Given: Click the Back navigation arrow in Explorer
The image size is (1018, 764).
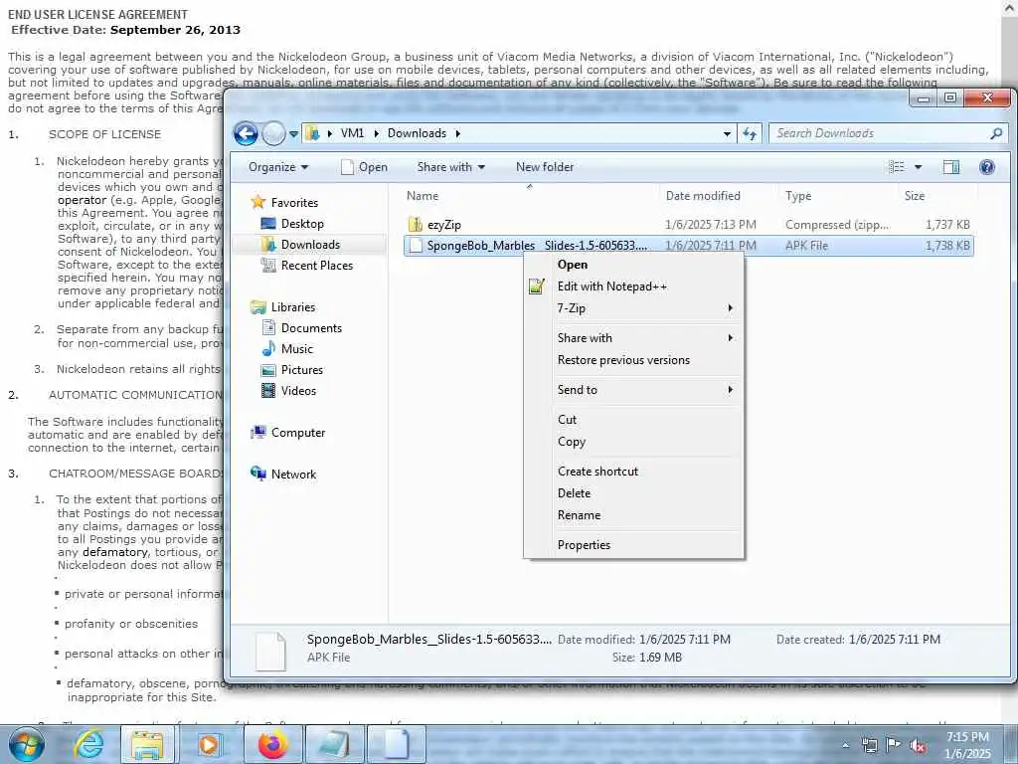Looking at the screenshot, I should tap(246, 134).
